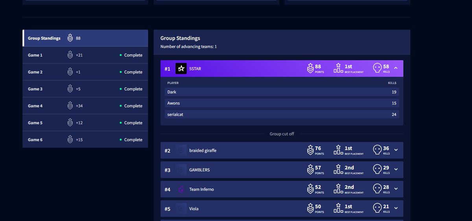
Task: Open Game 6 results
Action: (x=85, y=139)
